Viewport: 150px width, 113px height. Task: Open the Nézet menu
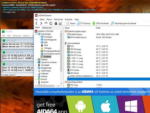pyautogui.click(x=42, y=19)
